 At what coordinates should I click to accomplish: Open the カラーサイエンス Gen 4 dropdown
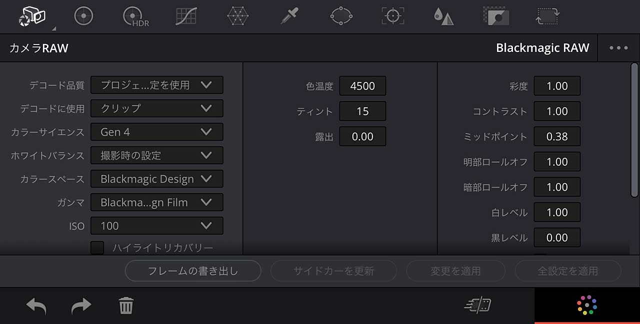(156, 132)
